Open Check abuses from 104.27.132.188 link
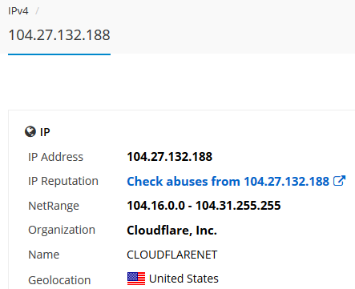This screenshot has width=355, height=289. tap(228, 182)
